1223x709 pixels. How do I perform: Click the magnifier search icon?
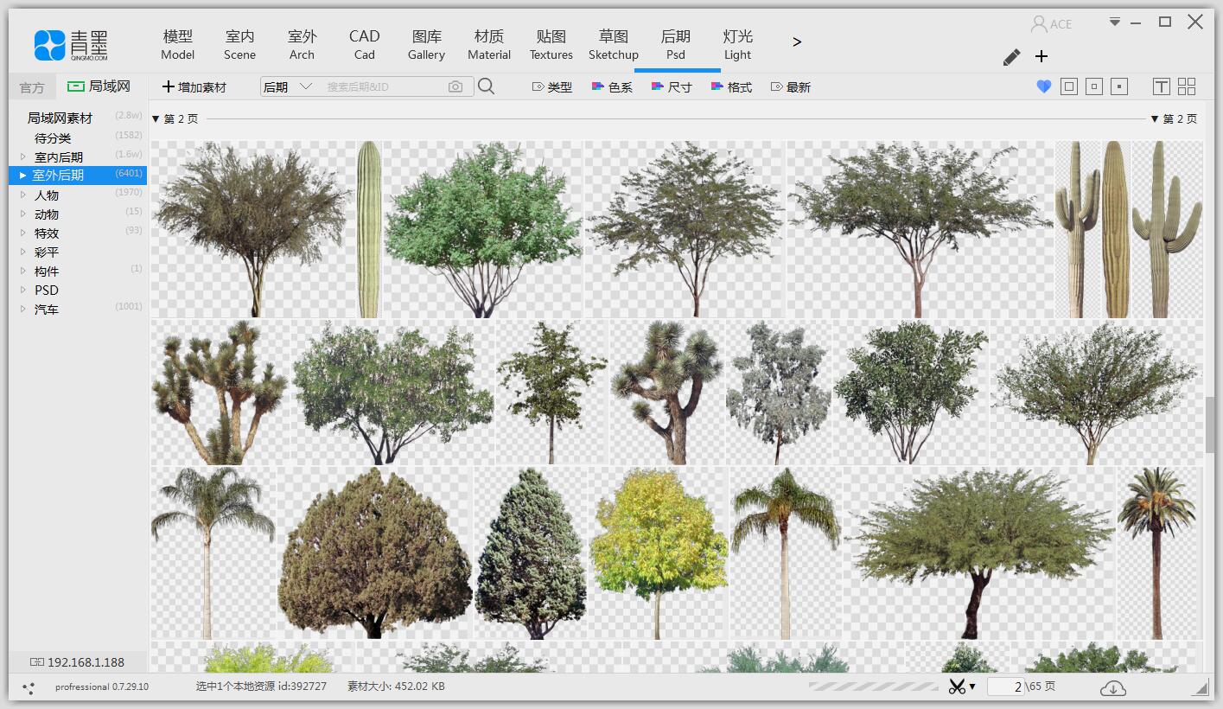tap(487, 86)
